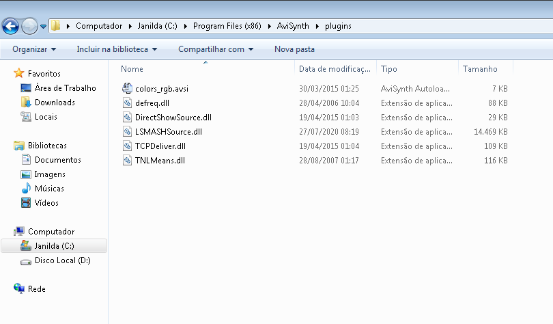
Task: Open Disco Local (D:) in sidebar
Action: (62, 260)
